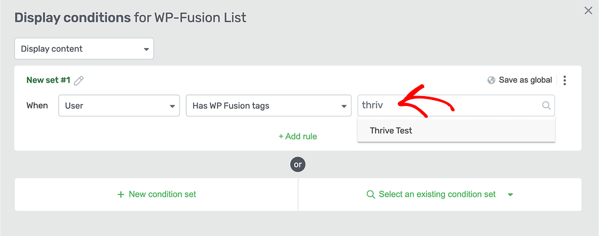This screenshot has height=236, width=599.
Task: Add a rule with + Add rule
Action: tap(298, 136)
